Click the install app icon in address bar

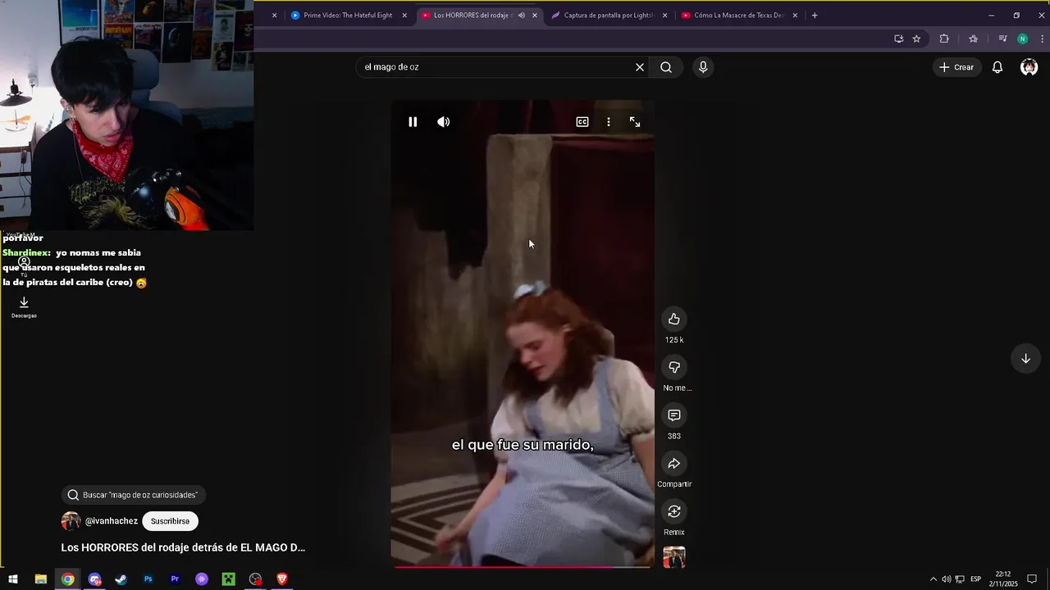(x=898, y=39)
